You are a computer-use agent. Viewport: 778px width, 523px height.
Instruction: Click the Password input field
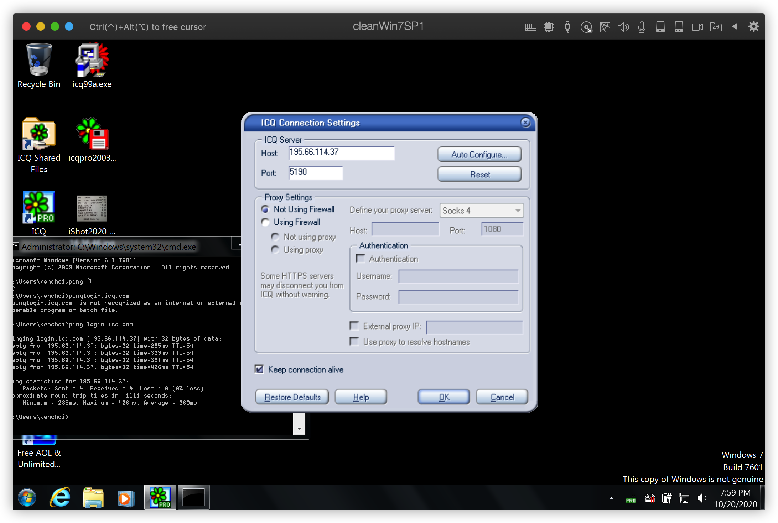pos(458,297)
